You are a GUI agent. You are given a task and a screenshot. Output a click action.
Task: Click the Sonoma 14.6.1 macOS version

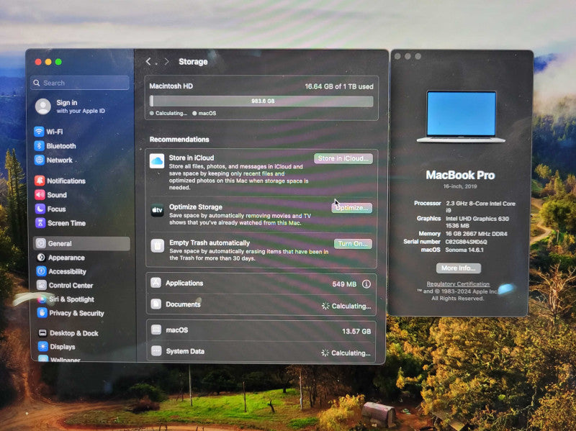point(464,250)
